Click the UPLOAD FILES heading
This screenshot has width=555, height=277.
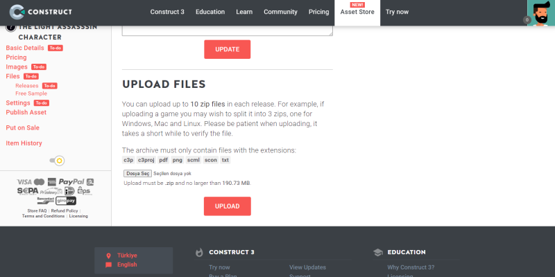point(164,84)
